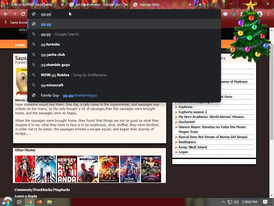This screenshot has height=206, width=274.
Task: Select 'gg.gg - Google Search' suggestion
Action: coord(124,34)
